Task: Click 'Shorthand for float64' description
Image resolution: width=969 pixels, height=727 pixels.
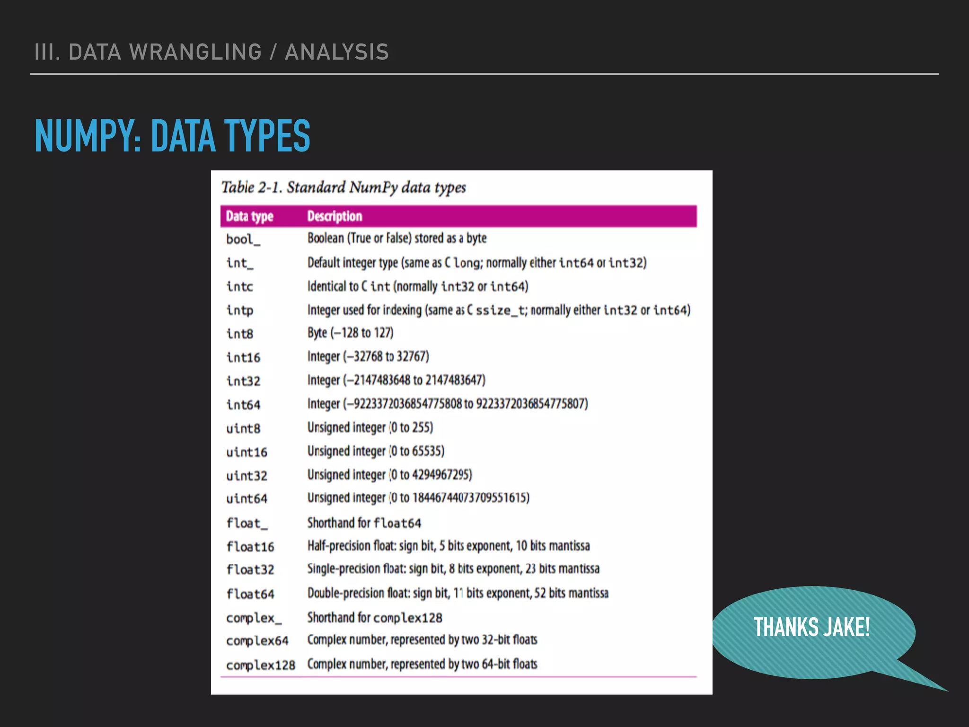Action: tap(364, 523)
